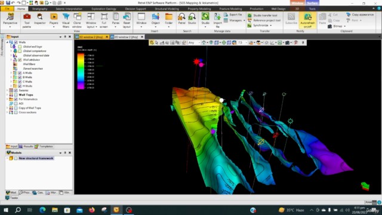The width and height of the screenshot is (382, 215).
Task: Open the Import file tool
Action: point(217,20)
